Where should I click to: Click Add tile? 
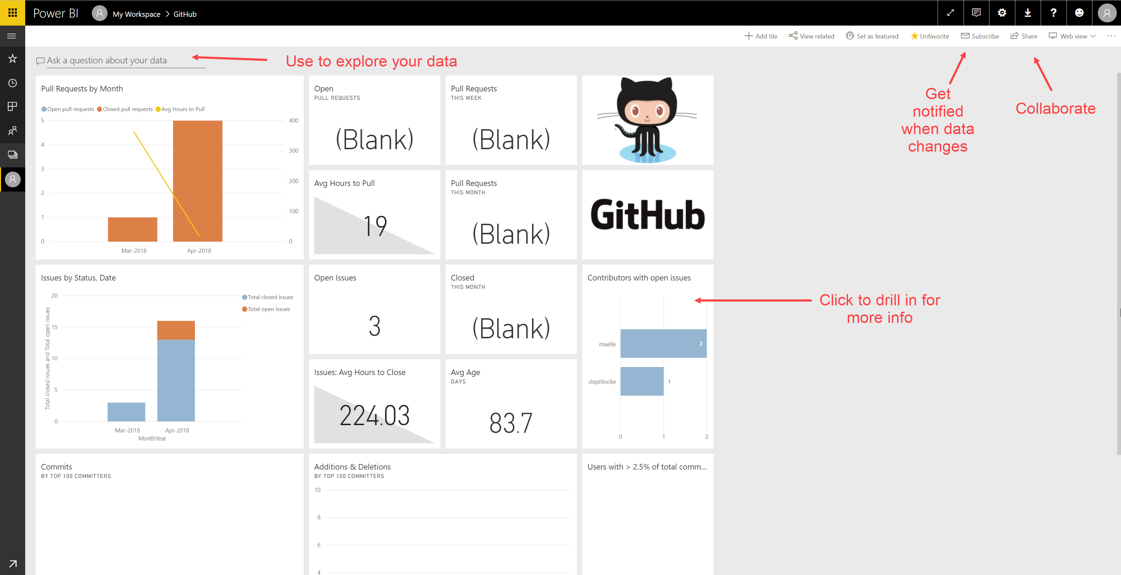tap(761, 36)
